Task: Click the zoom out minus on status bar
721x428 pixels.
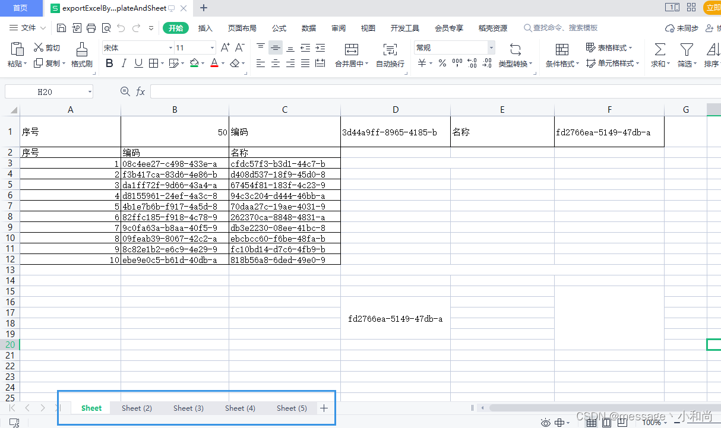Action: pos(678,422)
